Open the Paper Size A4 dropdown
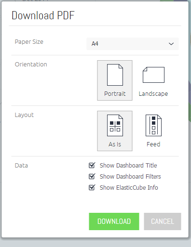Viewport: 191px width, 247px height. [133, 44]
